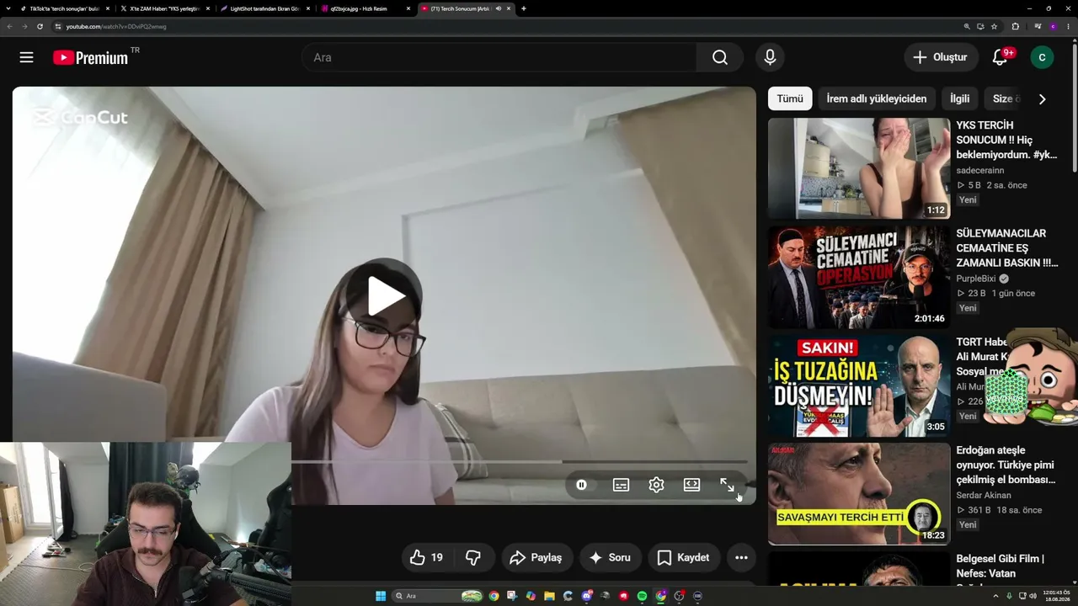Open the account avatar menu
This screenshot has width=1078, height=606.
[1042, 57]
